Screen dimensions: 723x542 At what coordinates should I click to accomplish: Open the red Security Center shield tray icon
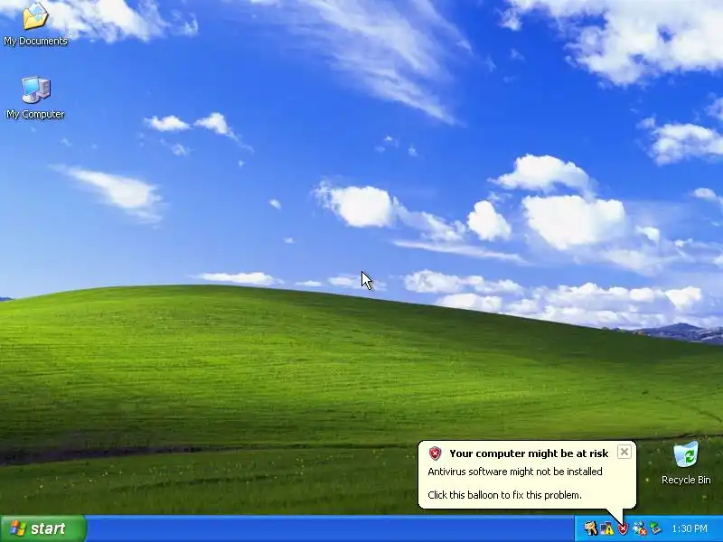(x=624, y=528)
